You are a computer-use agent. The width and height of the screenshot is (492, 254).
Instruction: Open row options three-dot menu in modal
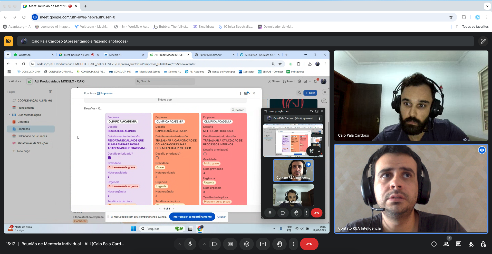(x=240, y=93)
